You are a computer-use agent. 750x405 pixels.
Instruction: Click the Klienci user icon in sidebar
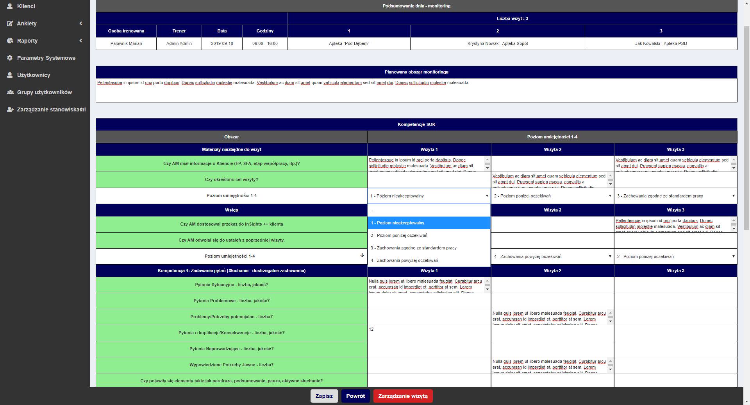click(x=10, y=6)
